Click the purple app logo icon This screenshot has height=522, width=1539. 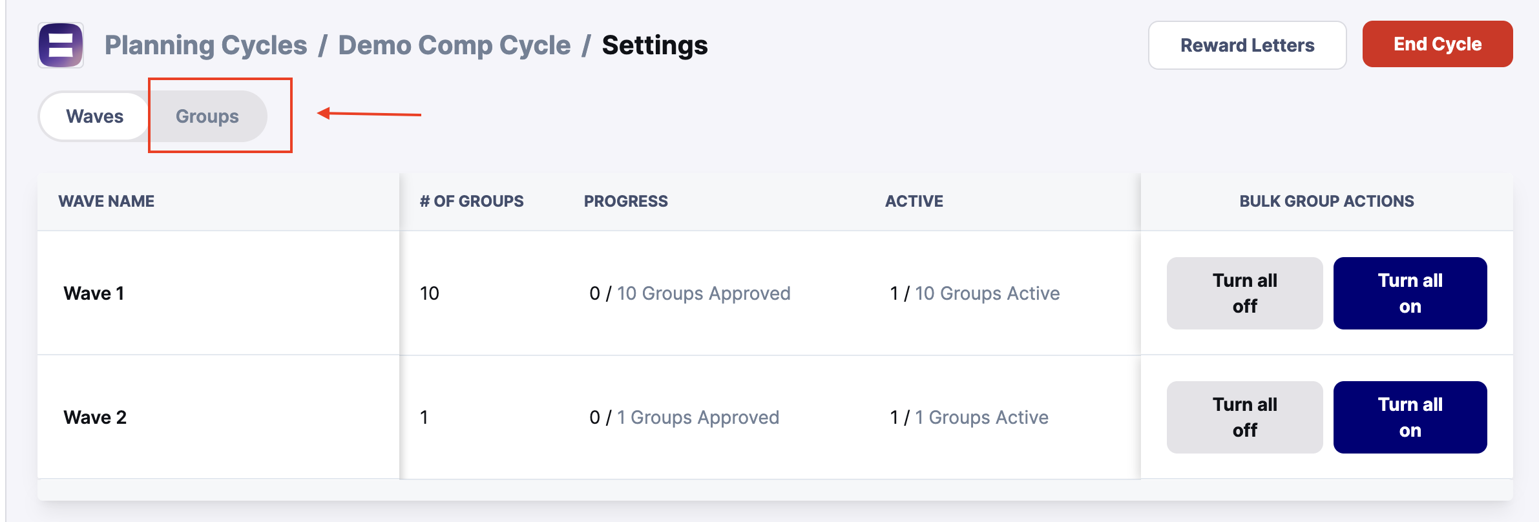click(x=61, y=45)
